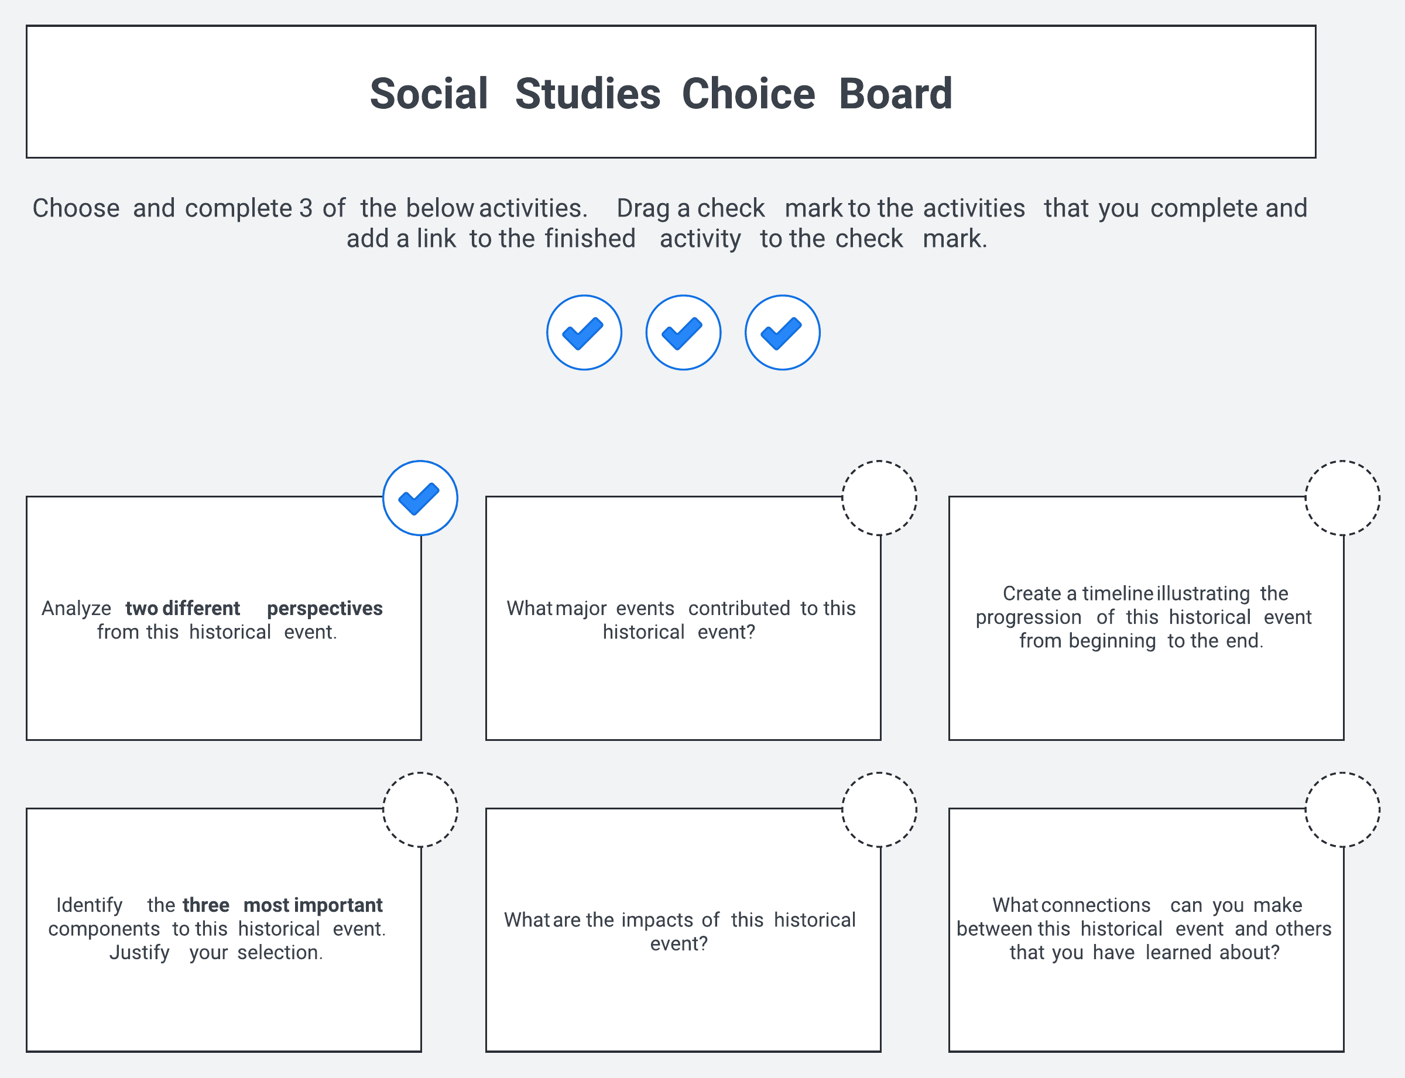Select empty circle on connections card
Screen dimensions: 1405x1078
pos(1342,810)
